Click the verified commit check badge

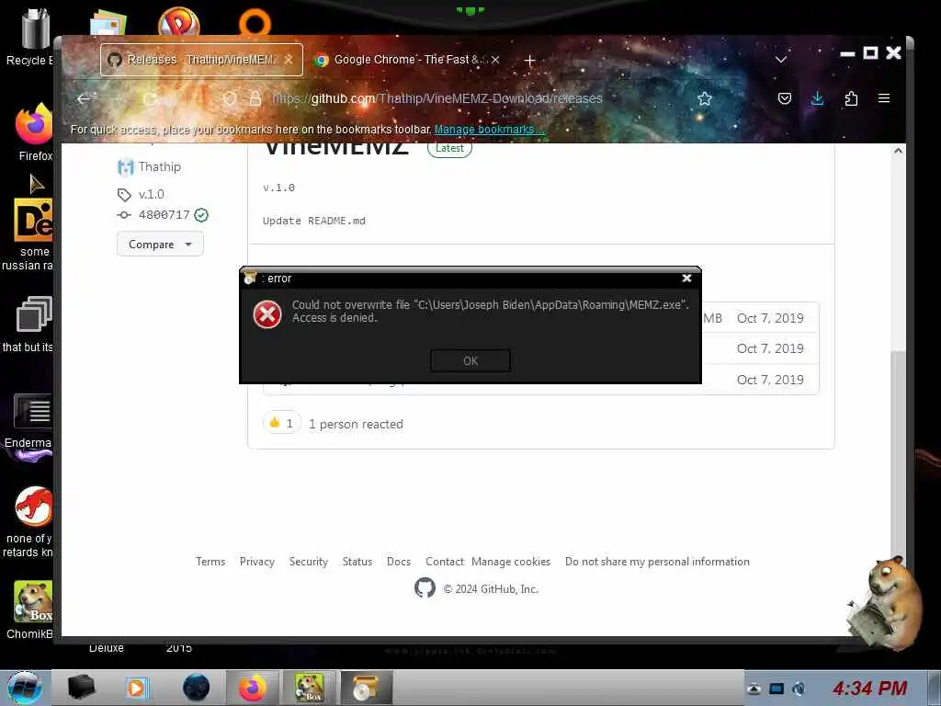(201, 215)
